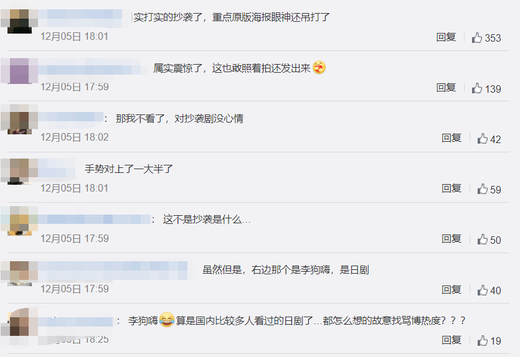Screen dimensions: 520x357
Task: Open the purple avatar of second commenter
Action: point(19,71)
